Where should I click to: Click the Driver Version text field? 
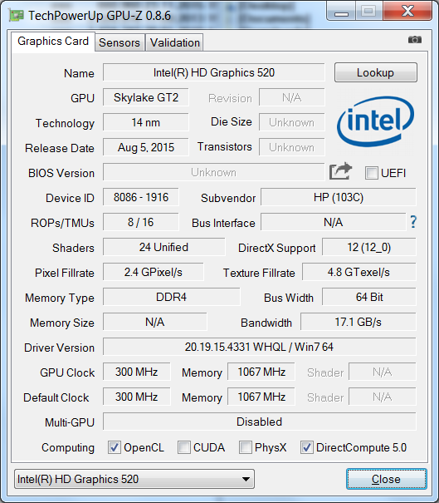(x=260, y=347)
